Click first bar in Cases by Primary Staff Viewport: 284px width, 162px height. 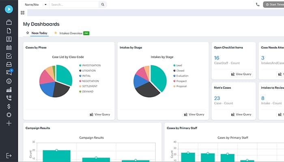point(188,157)
